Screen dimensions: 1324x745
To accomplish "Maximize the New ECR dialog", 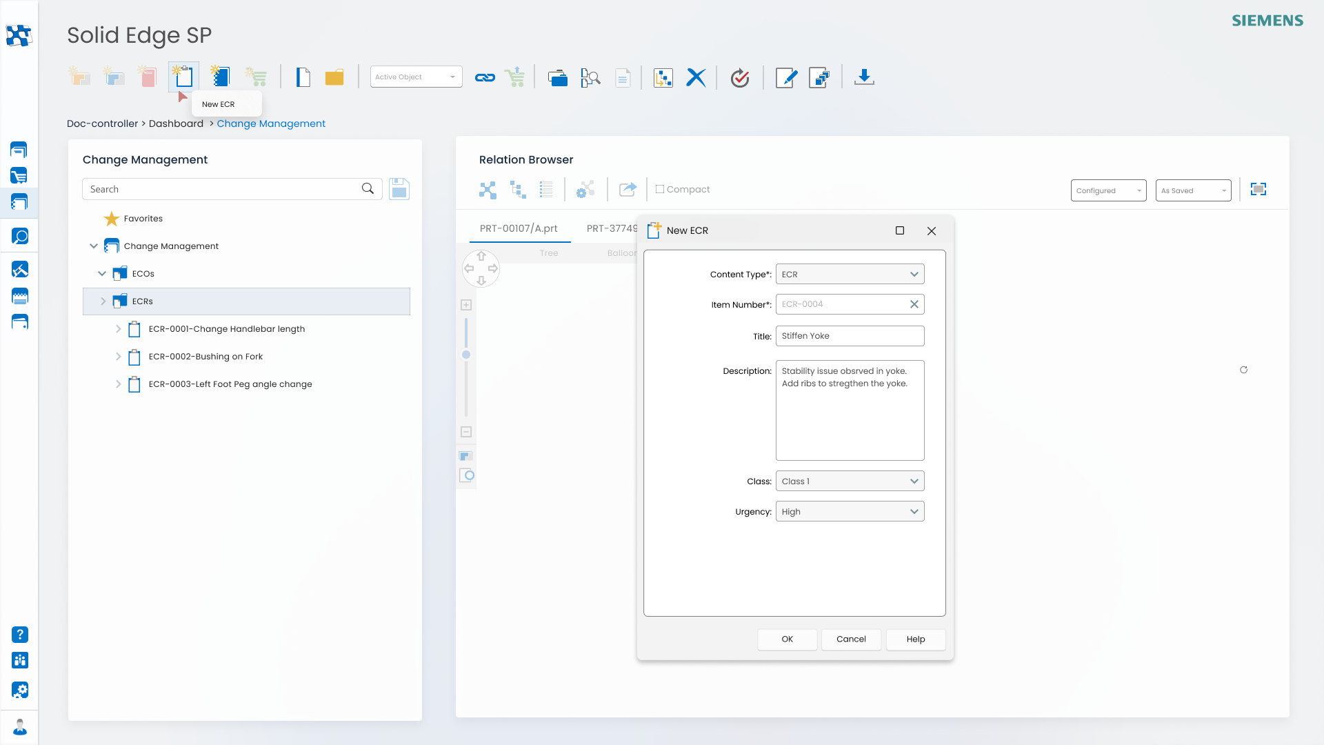I will [x=900, y=230].
